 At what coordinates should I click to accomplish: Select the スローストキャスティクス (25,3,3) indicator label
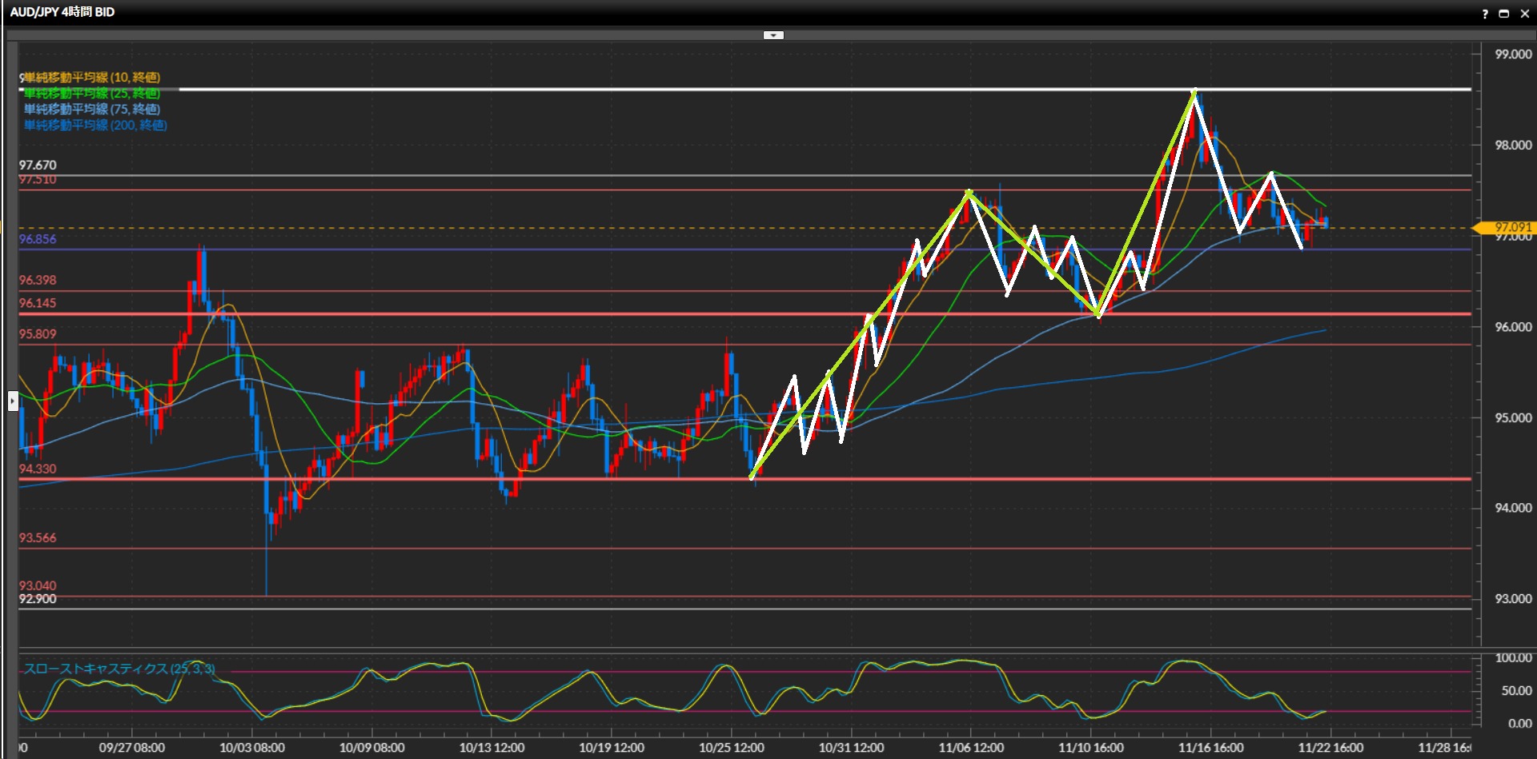(119, 669)
